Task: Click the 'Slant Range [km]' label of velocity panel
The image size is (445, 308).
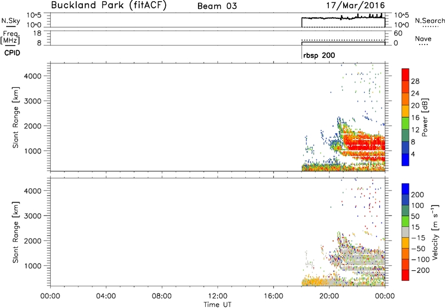Action: point(16,232)
